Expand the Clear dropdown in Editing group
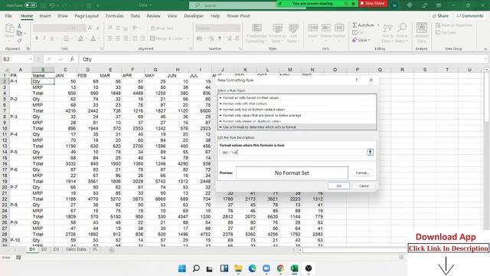The width and height of the screenshot is (490, 276). click(369, 40)
